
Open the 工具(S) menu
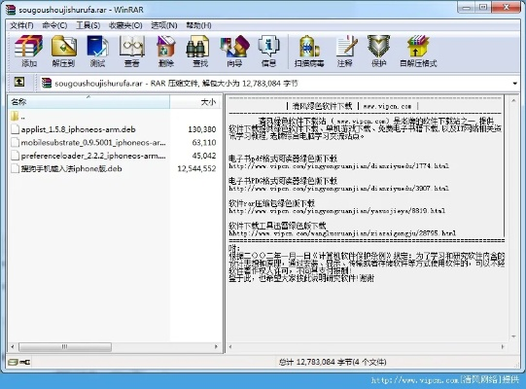(88, 25)
